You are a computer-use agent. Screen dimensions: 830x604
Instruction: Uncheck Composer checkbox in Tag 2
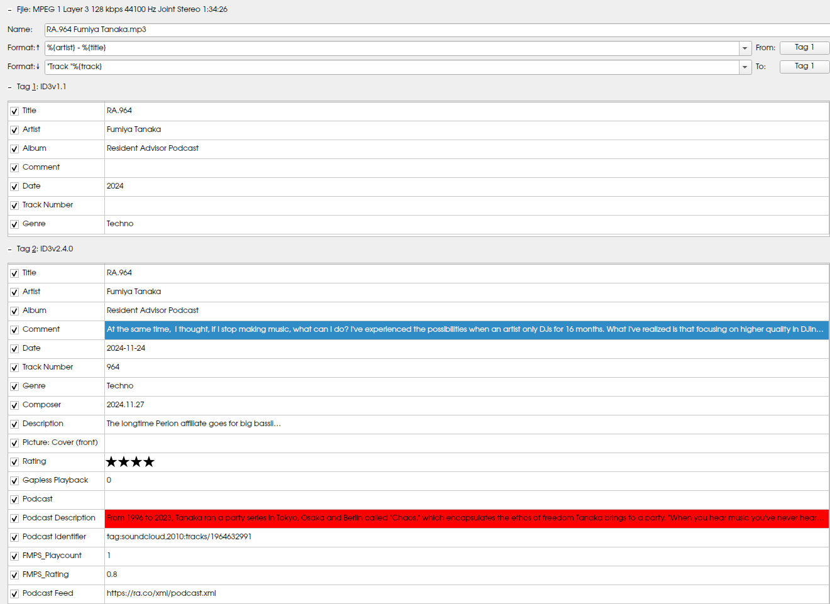point(14,405)
